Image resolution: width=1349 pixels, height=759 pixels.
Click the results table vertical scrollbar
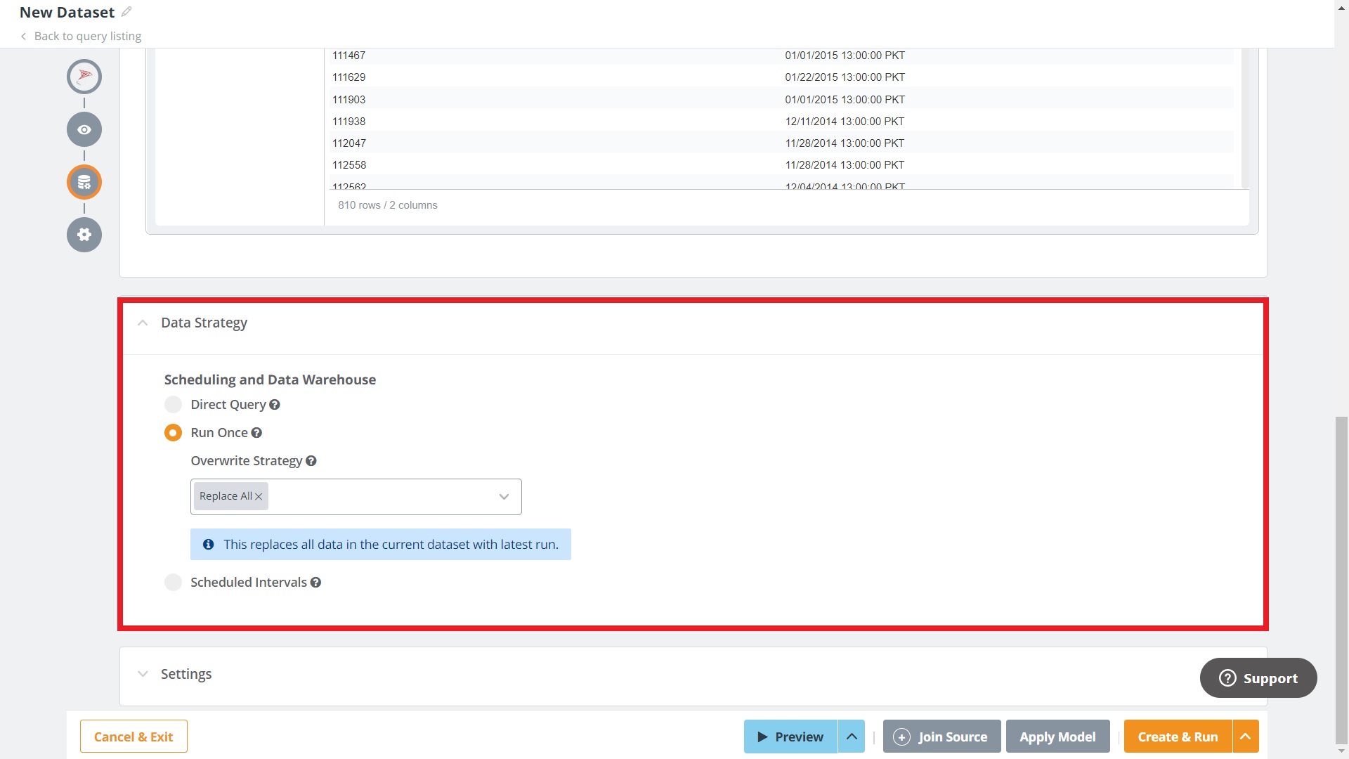click(1245, 118)
